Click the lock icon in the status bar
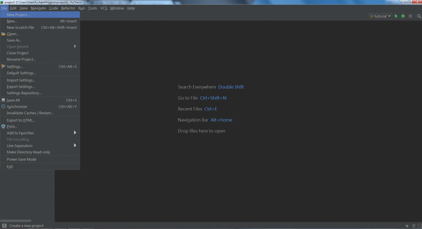Screen dimensions: 422x229 click(407, 226)
